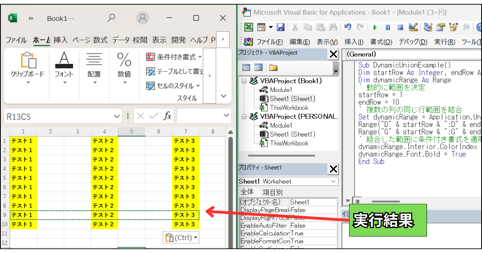Click the Paste icon in VBA toolbar

pyautogui.click(x=320, y=27)
